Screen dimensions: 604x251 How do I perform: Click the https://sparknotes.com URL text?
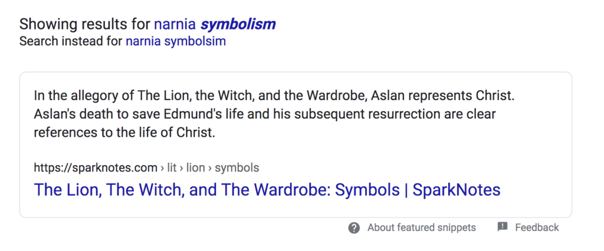click(x=96, y=168)
